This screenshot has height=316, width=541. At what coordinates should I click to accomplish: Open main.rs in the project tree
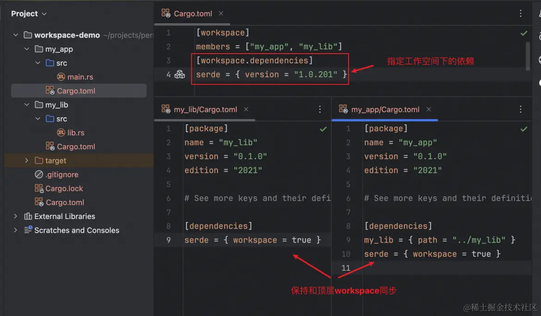80,77
